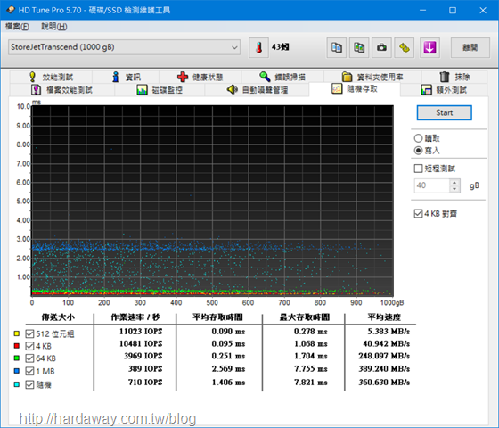This screenshot has height=428, width=499.
Task: Click the copy screenshot to clipboard icon
Action: [x=359, y=48]
